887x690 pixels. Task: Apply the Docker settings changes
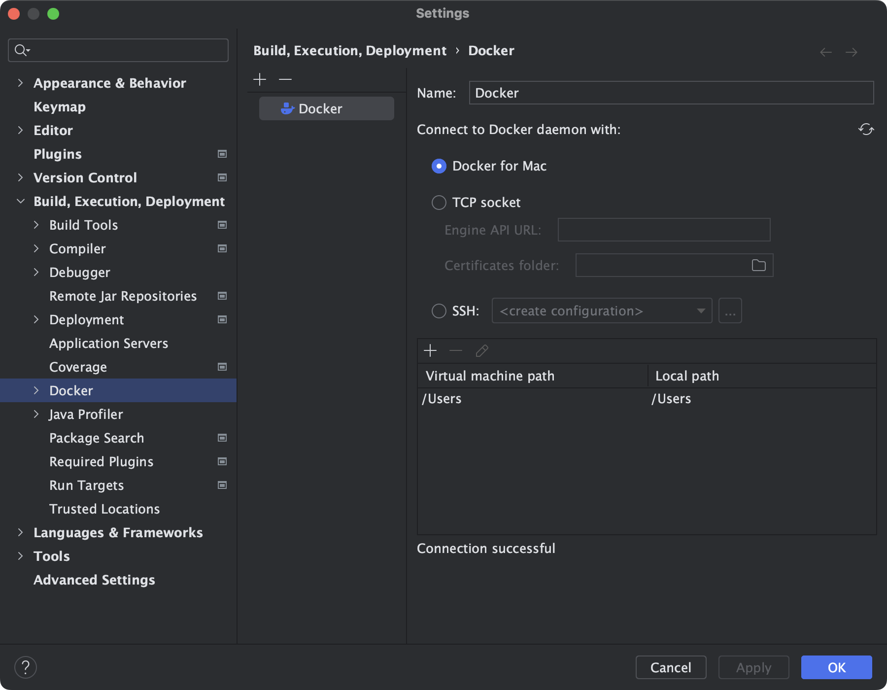click(x=753, y=667)
